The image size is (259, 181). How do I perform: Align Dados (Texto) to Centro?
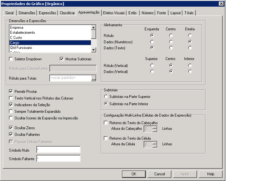pos(171,48)
